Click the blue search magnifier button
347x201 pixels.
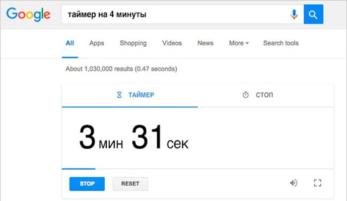(x=313, y=14)
